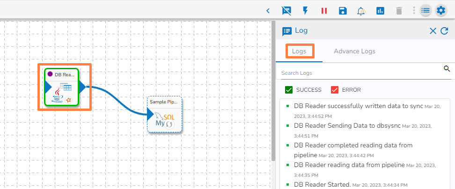Click the input arrow port of MySQL node
Viewport: 455px width, 189px height.
(x=151, y=115)
